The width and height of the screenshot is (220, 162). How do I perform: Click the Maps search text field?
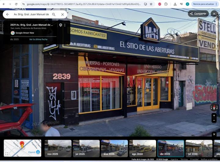(x=31, y=14)
